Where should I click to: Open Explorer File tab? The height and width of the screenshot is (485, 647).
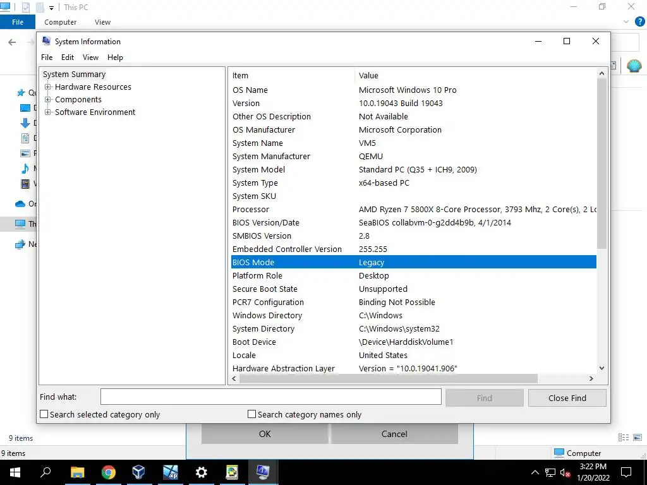18,22
